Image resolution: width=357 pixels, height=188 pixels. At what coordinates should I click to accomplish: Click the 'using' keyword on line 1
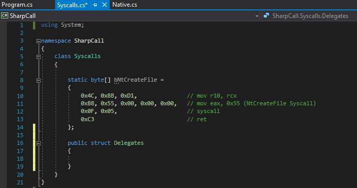pyautogui.click(x=49, y=25)
